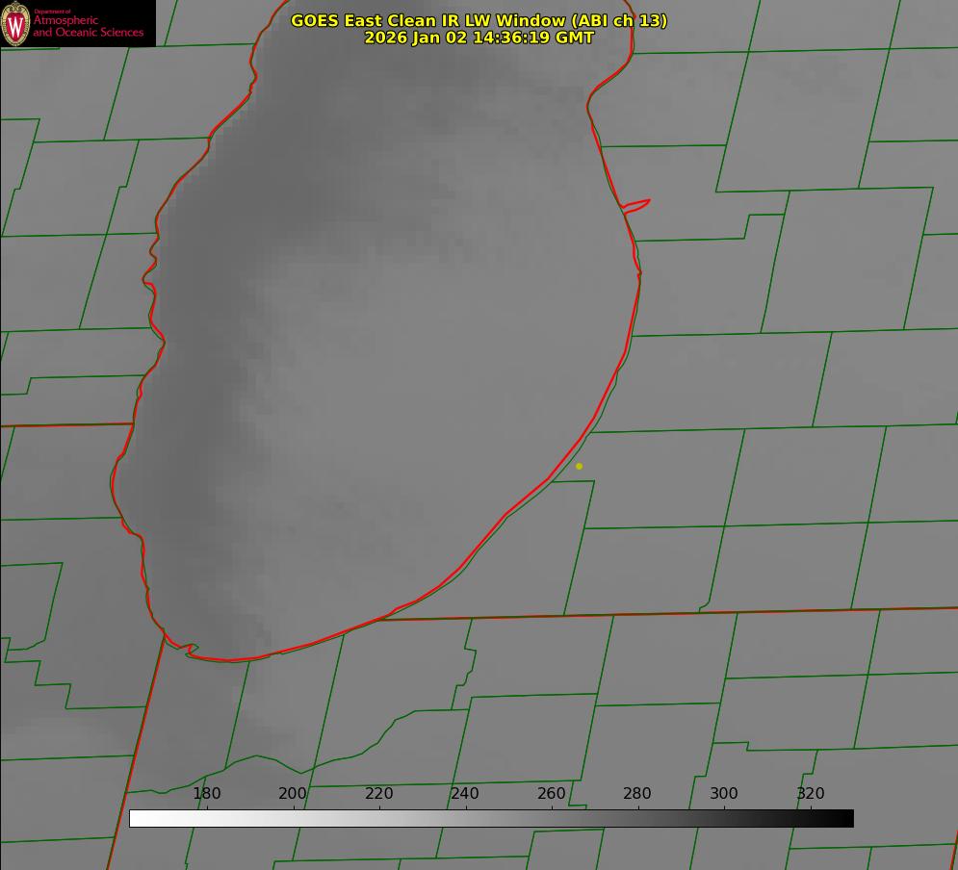Click the small red spit on east shore
958x870 pixels.
637,204
